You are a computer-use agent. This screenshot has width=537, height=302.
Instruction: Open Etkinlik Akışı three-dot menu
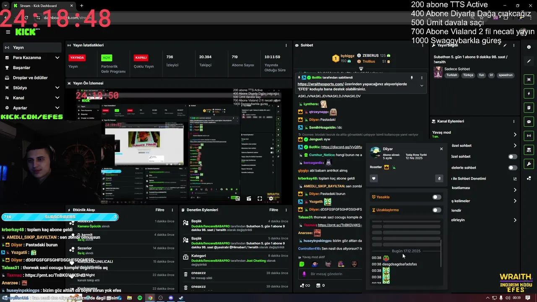click(172, 210)
